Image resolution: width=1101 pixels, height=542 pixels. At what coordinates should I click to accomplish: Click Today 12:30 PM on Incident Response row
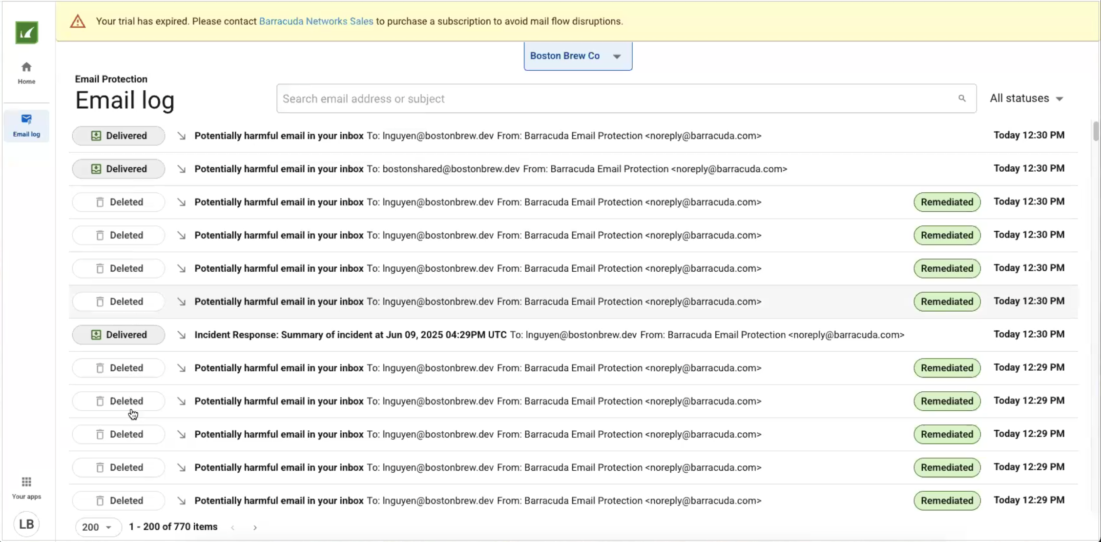point(1029,334)
